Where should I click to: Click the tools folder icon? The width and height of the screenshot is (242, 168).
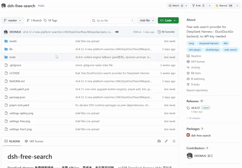click(6, 57)
